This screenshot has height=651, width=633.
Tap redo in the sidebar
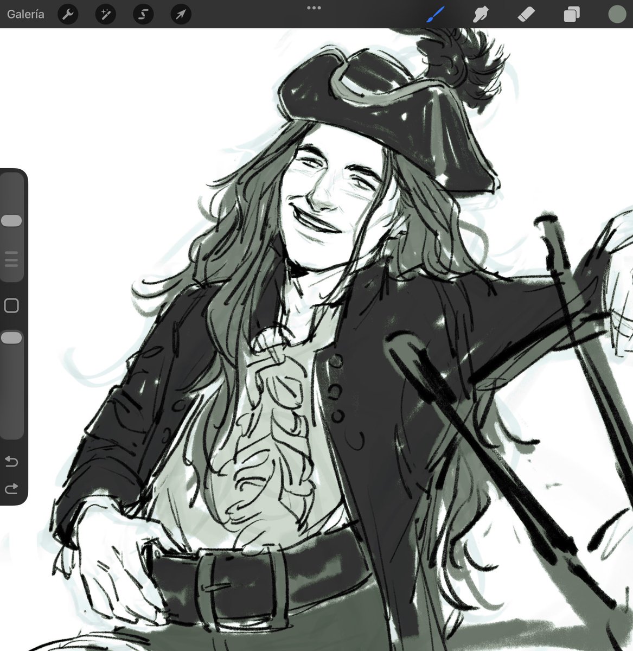pyautogui.click(x=11, y=487)
